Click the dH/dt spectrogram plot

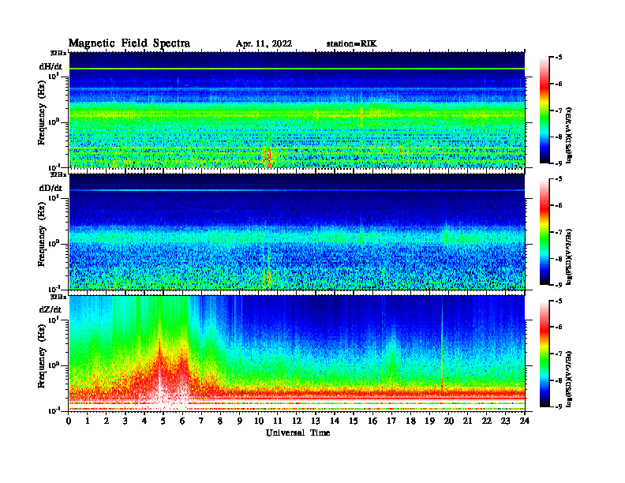[297, 110]
